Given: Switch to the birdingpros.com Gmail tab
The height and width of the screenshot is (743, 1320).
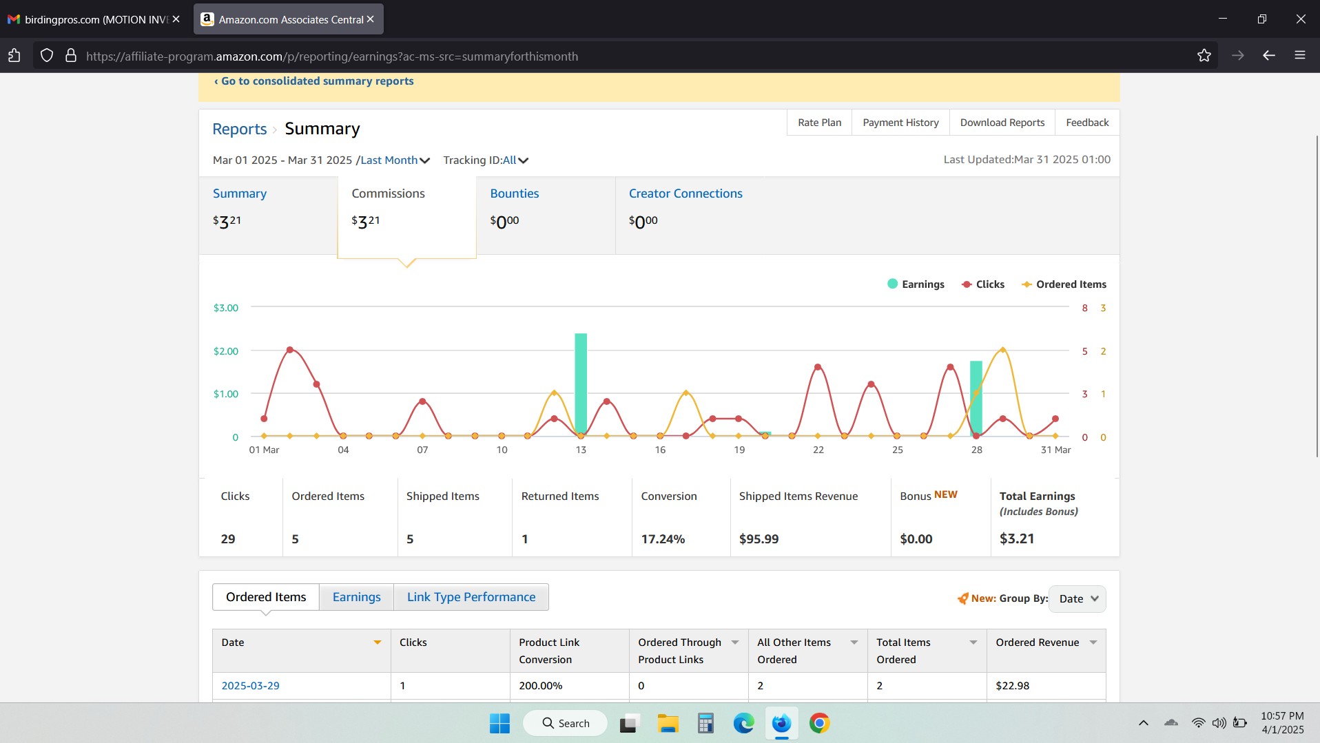Looking at the screenshot, I should (94, 19).
